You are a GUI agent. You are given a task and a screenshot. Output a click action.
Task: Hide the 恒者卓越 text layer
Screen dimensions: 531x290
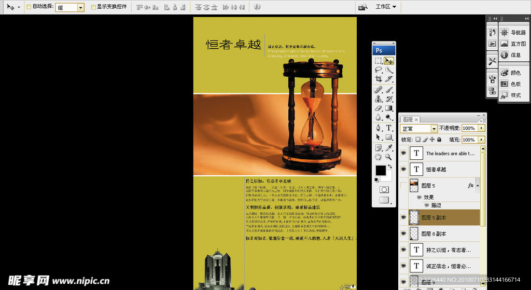[x=403, y=169]
